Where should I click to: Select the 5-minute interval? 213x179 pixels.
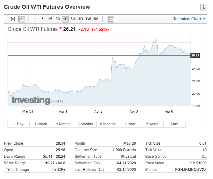click(43, 19)
